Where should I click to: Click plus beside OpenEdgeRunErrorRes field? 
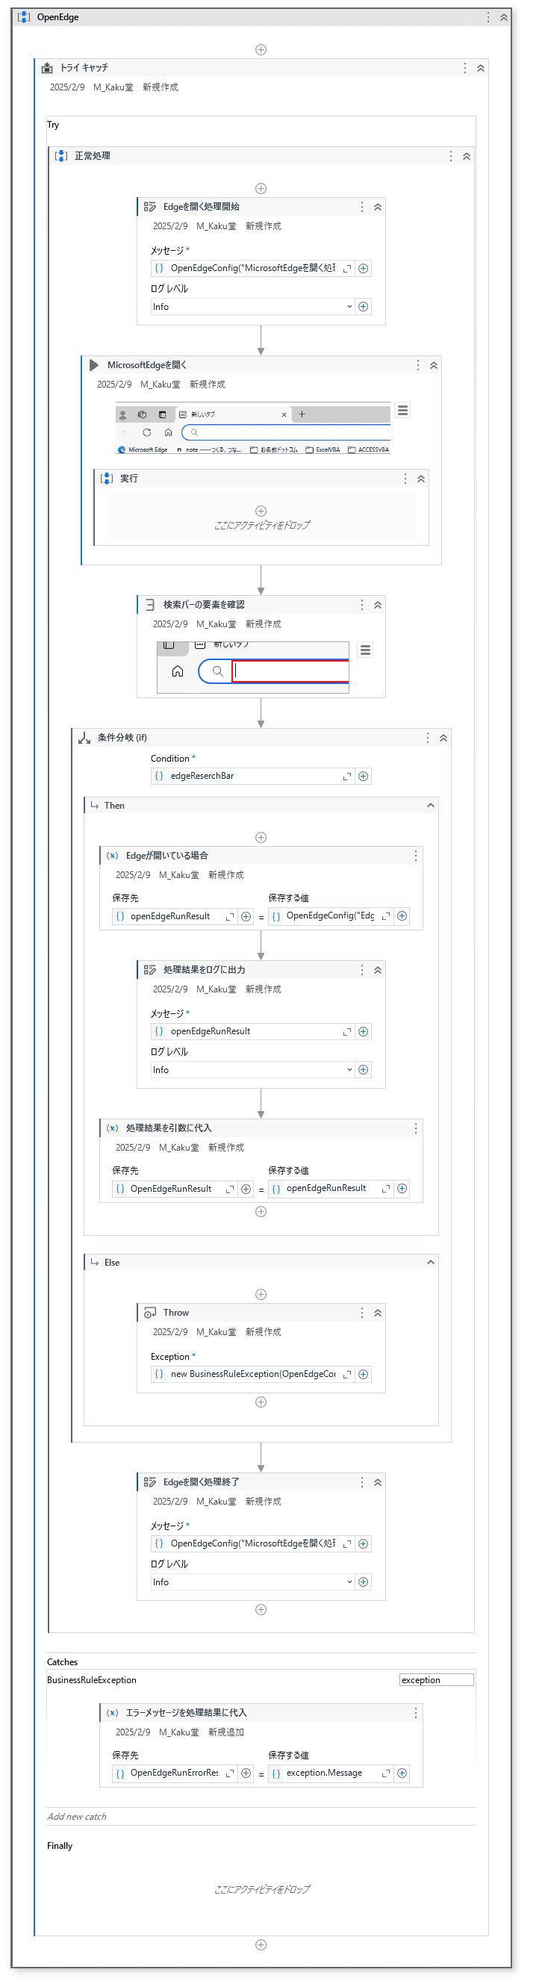(x=246, y=1773)
